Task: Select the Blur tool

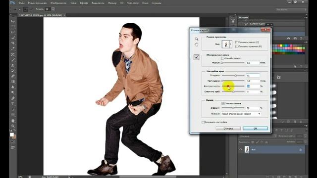Action: (13, 87)
